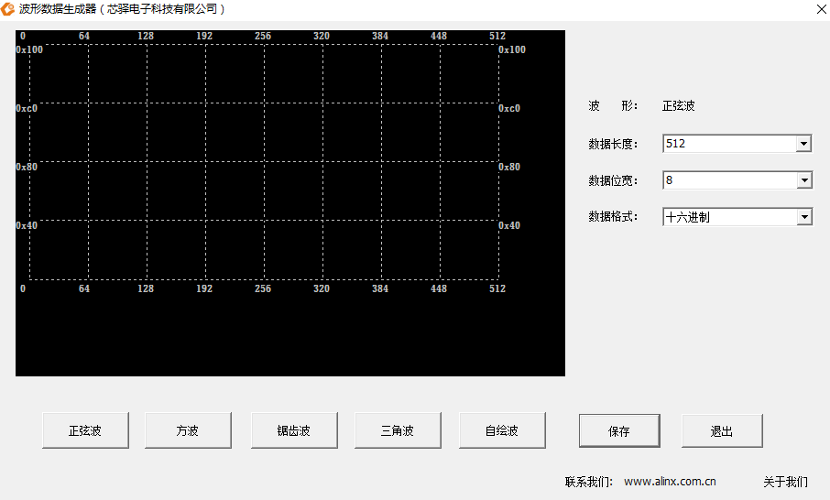Image resolution: width=830 pixels, height=500 pixels.
Task: Generate a sine wave with 正弦波 button
Action: (85, 430)
